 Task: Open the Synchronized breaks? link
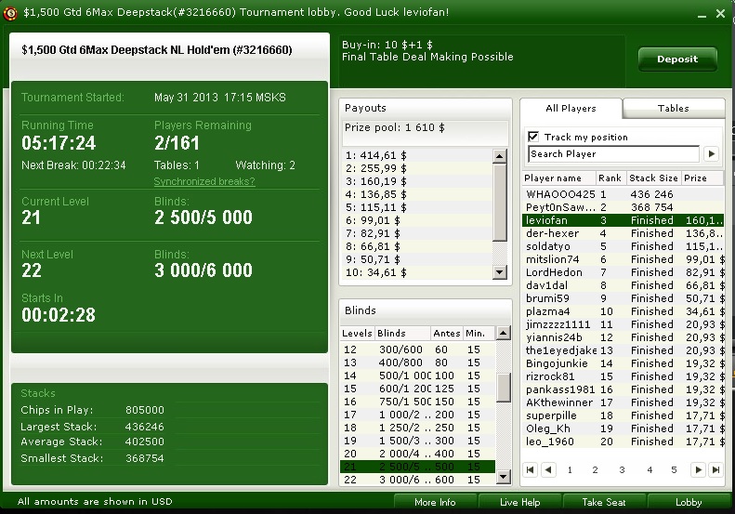tap(204, 181)
